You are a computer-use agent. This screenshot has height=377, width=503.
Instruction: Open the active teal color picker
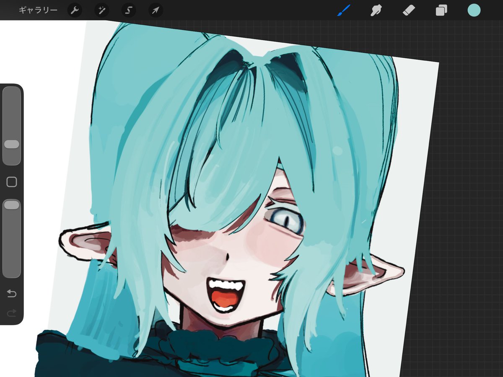coord(474,10)
